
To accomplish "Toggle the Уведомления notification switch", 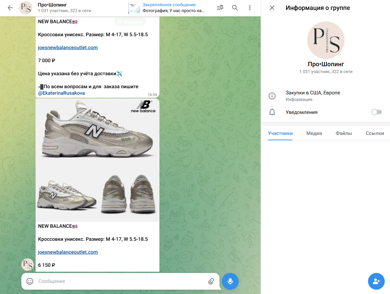I will click(377, 112).
